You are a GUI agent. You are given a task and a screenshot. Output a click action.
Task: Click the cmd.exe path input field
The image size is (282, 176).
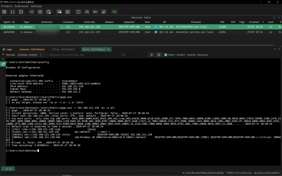(82, 55)
